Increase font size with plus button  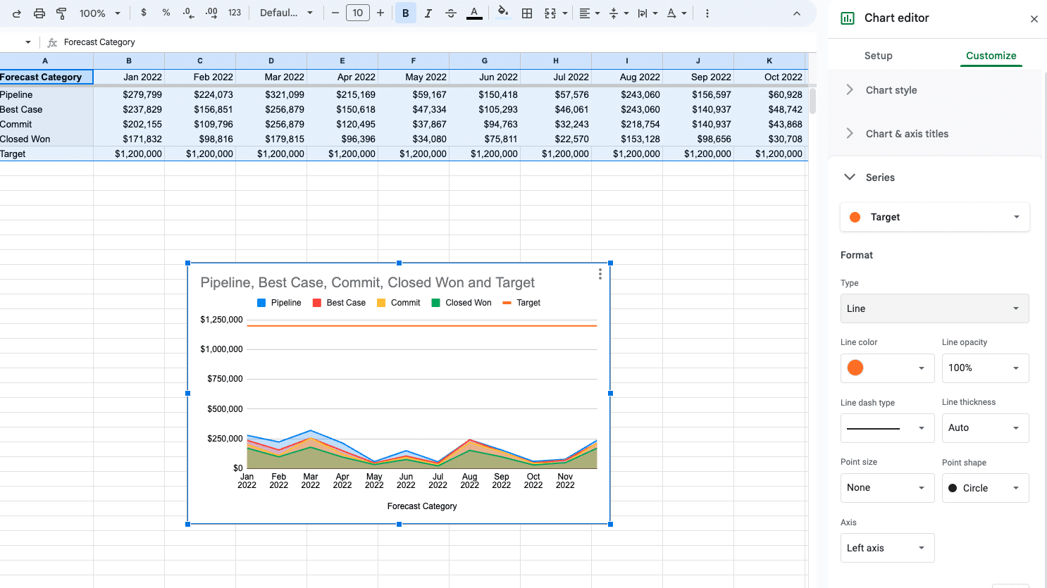[380, 13]
